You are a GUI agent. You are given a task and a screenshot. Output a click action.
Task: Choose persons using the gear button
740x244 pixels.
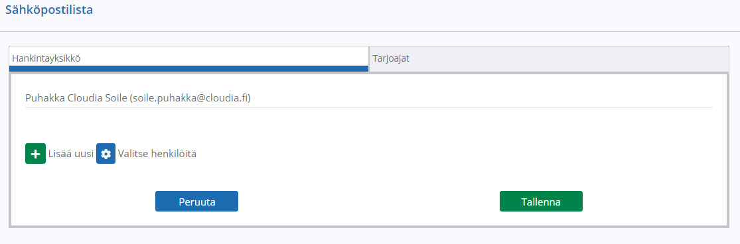(106, 154)
